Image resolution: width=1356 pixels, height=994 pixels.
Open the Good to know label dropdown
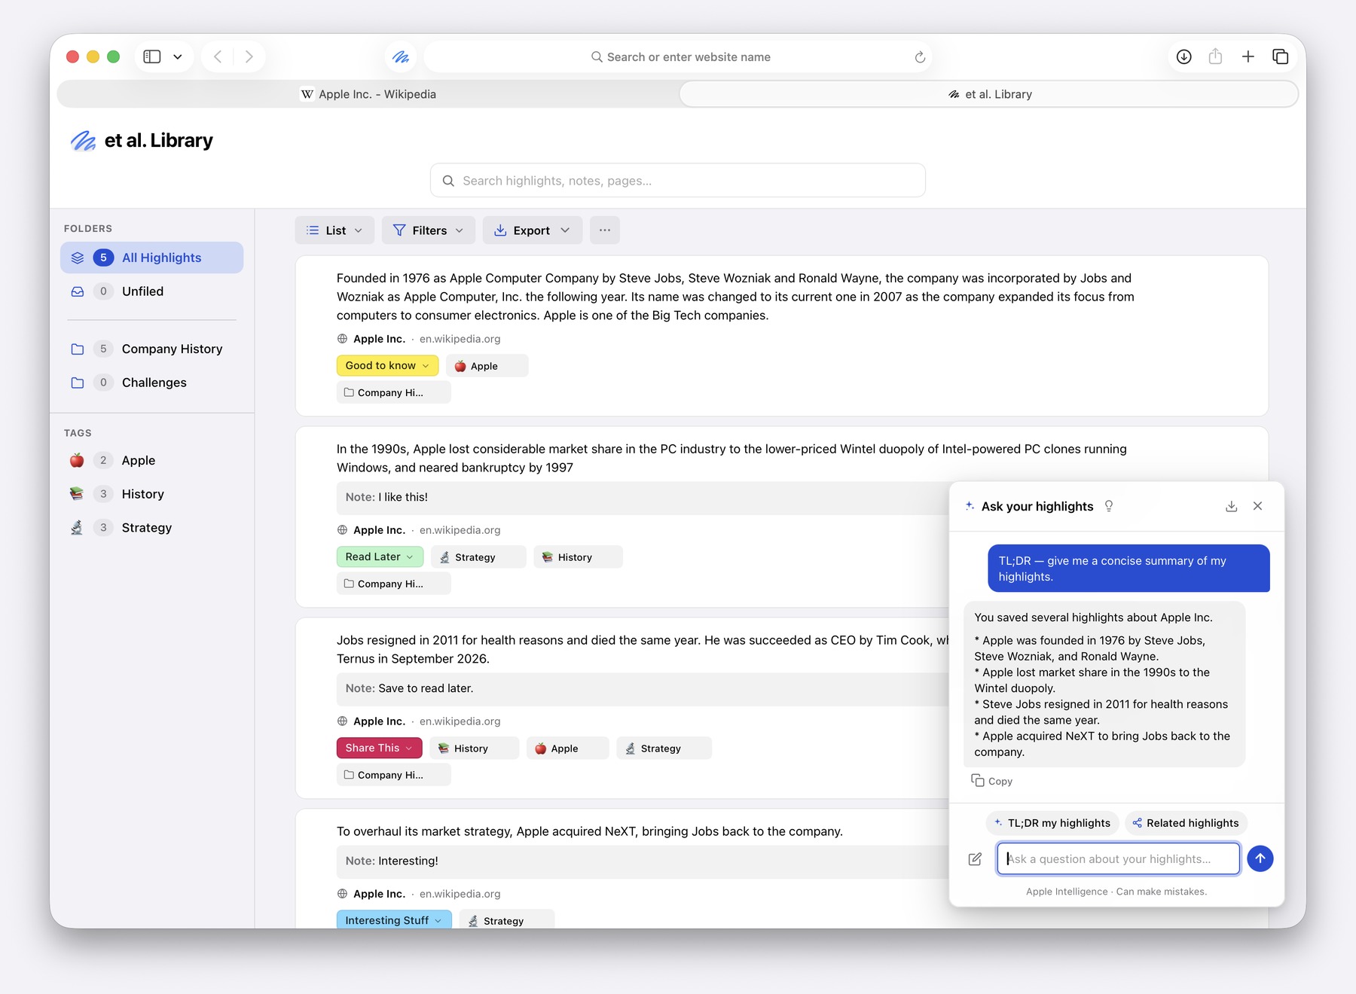coord(387,365)
